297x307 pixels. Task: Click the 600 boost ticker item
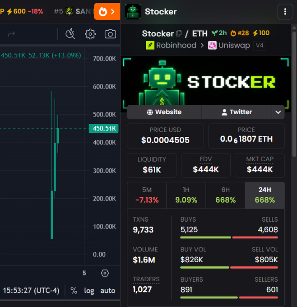click(16, 11)
